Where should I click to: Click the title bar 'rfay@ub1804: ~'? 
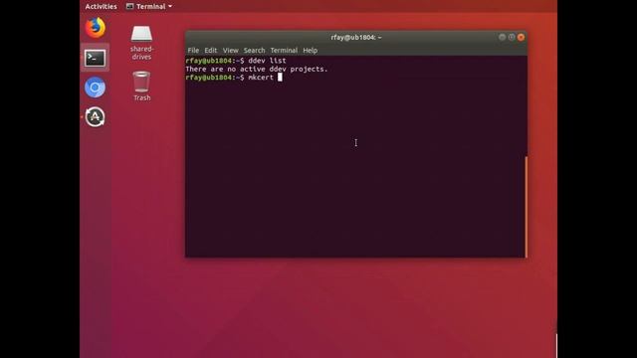[x=356, y=38]
